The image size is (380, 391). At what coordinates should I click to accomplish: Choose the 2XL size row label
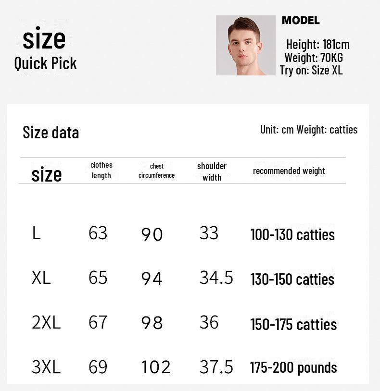(x=46, y=323)
